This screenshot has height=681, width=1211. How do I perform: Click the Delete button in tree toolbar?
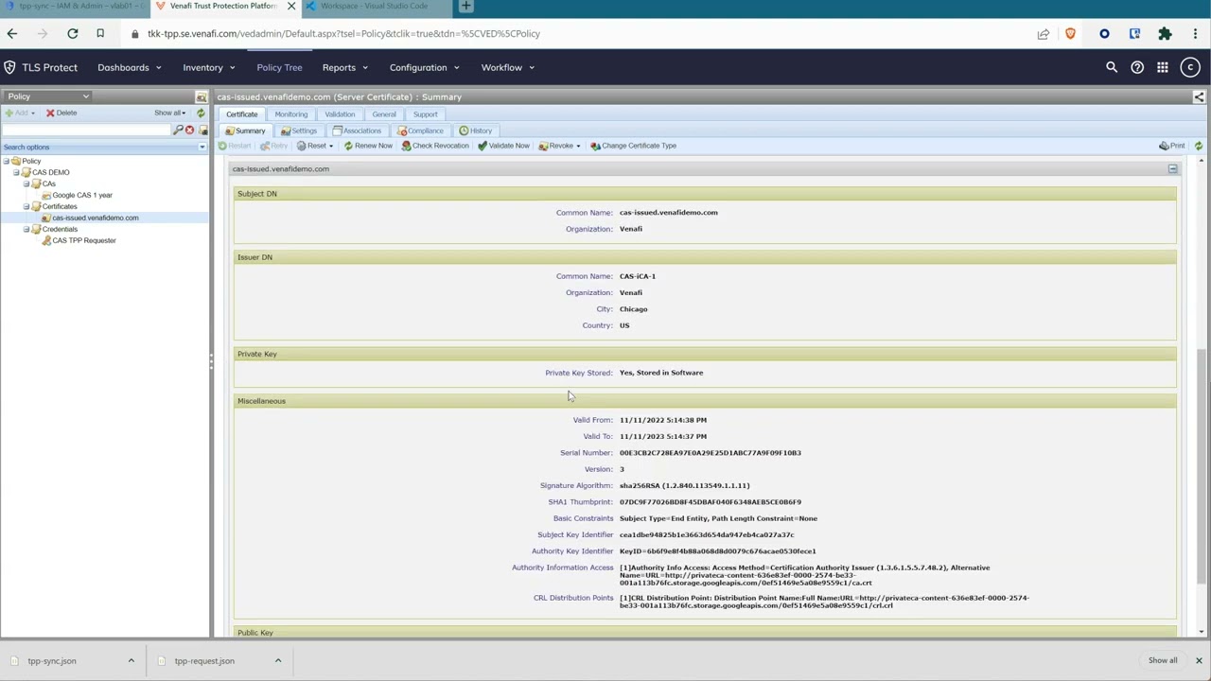(x=61, y=113)
